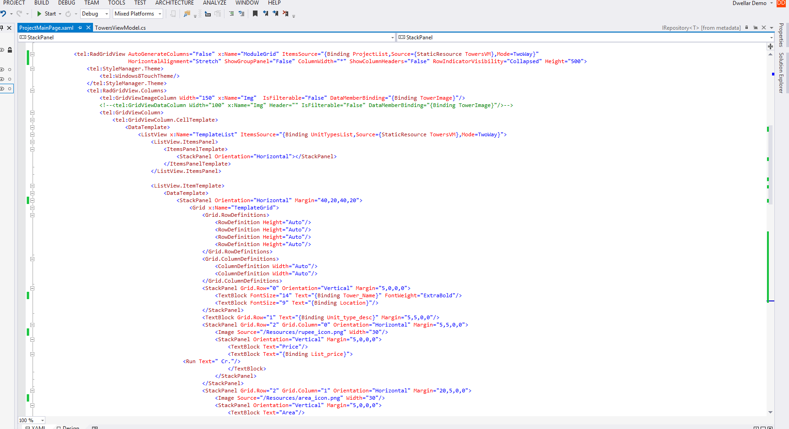Open the 100 % zoom level dropdown

[42, 420]
